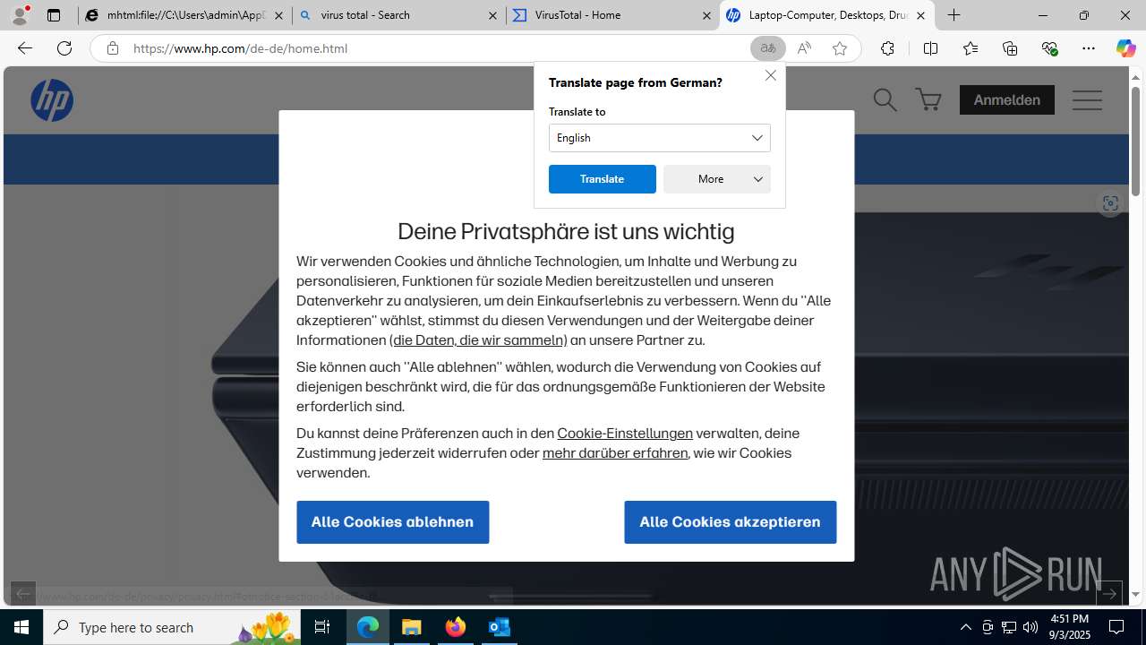The height and width of the screenshot is (645, 1146).
Task: Open the shopping cart icon
Action: 928,100
